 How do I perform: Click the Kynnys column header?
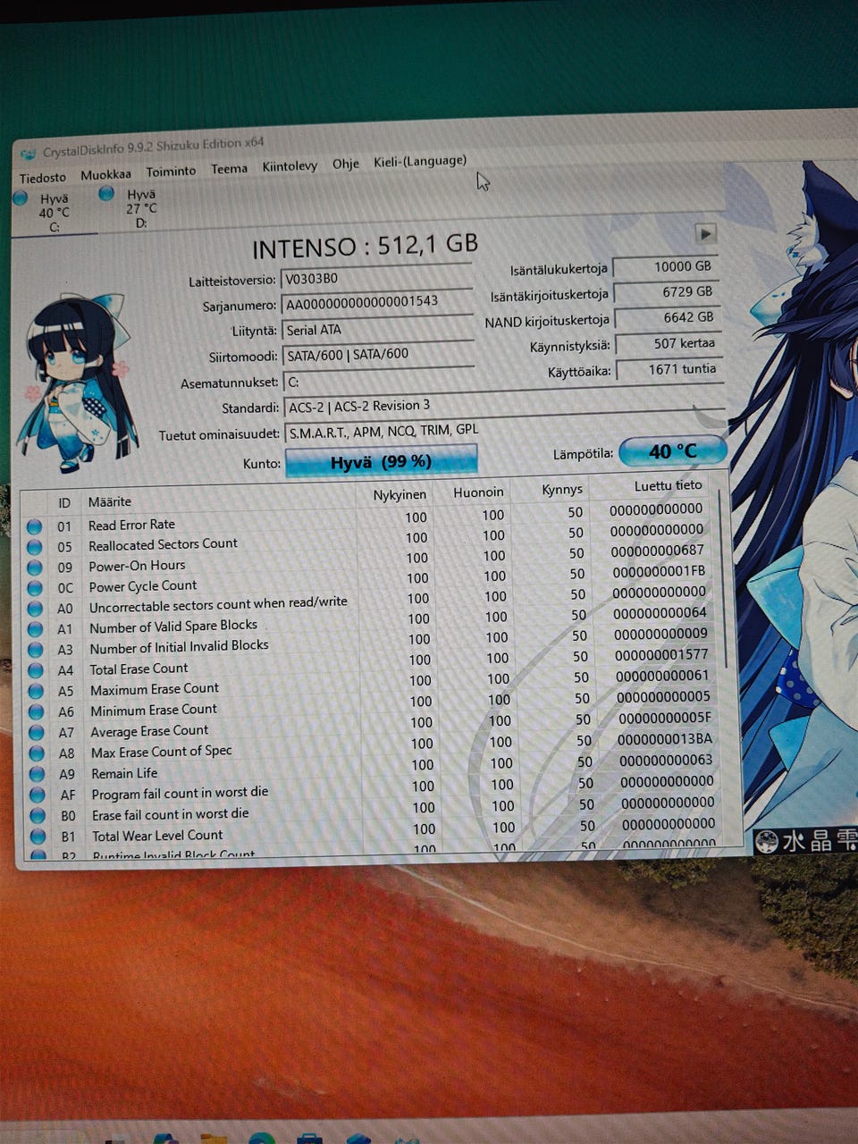tap(562, 489)
